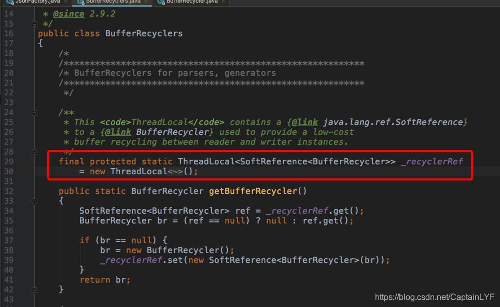
Task: Click gutter line number 23
Action: tap(9, 103)
